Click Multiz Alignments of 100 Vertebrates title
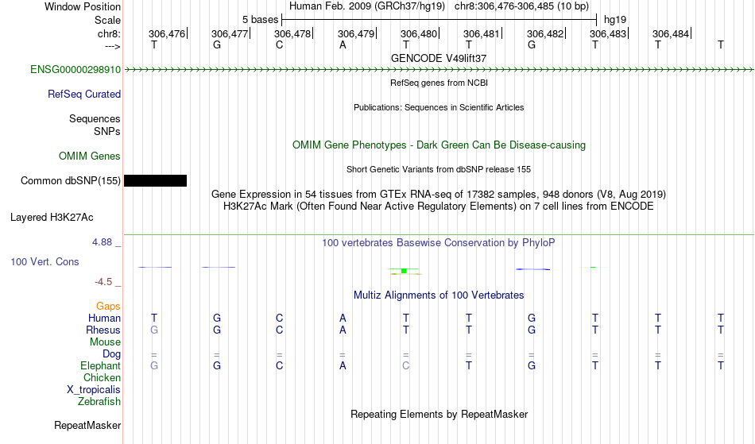Image resolution: width=755 pixels, height=444 pixels. pyautogui.click(x=439, y=295)
